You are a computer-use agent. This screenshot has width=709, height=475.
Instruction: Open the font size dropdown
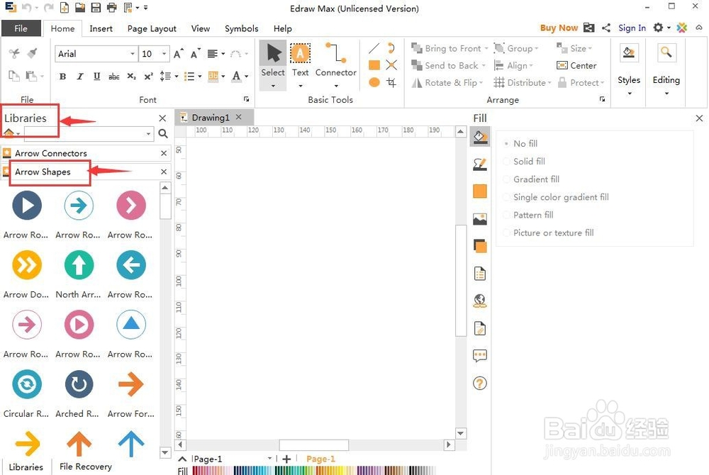(x=164, y=54)
